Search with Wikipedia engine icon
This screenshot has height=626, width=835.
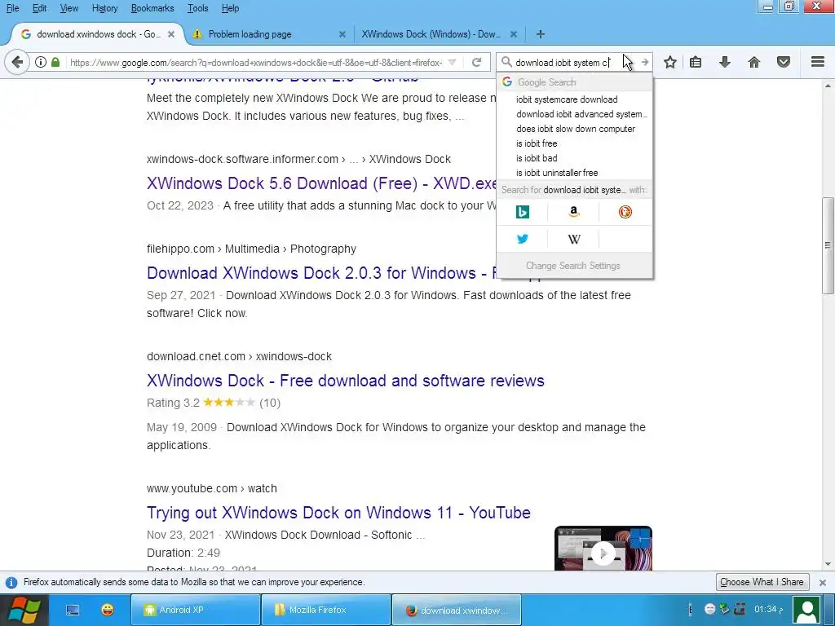[x=573, y=239]
